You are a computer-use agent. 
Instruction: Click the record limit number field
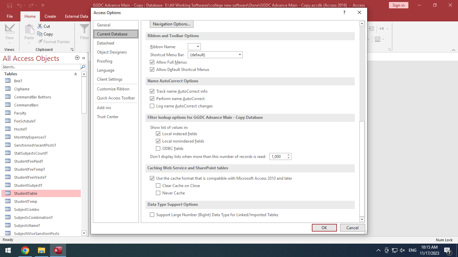pyautogui.click(x=278, y=156)
